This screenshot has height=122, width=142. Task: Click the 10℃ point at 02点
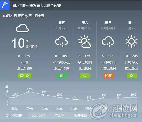pyautogui.click(x=58, y=97)
